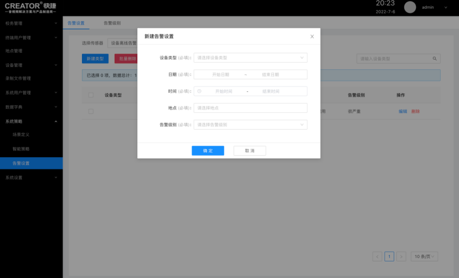
Task: Go to previous page arrow
Action: click(x=377, y=256)
